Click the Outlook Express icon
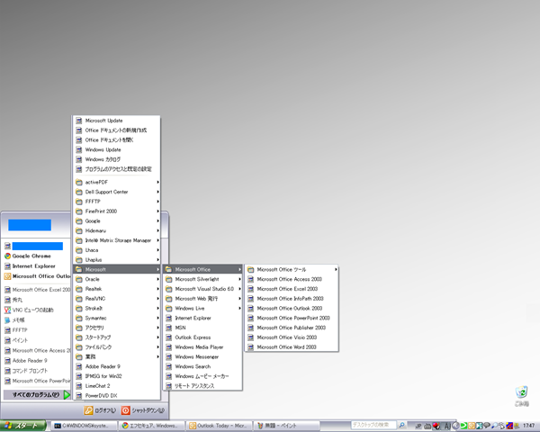The width and height of the screenshot is (540, 432). [169, 337]
